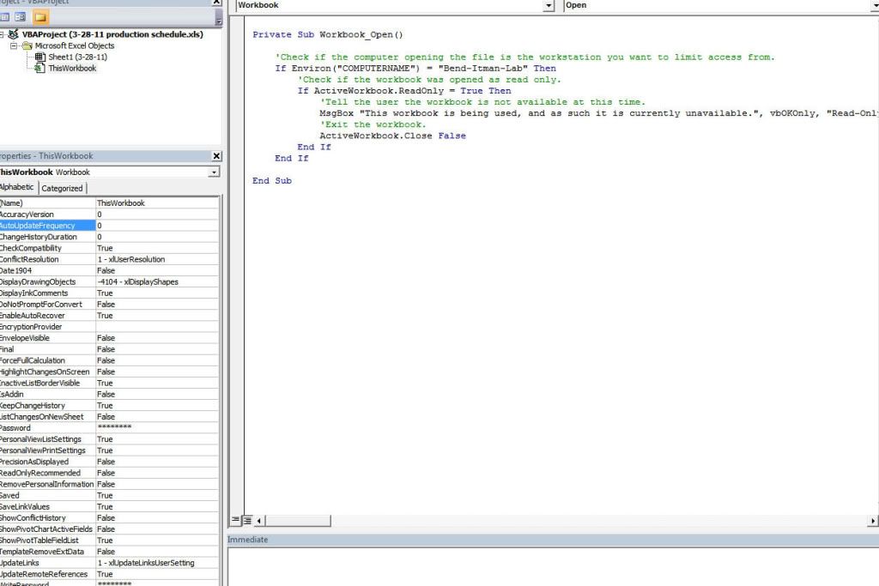Click the IsAddin property name
The height and width of the screenshot is (586, 879).
point(12,394)
